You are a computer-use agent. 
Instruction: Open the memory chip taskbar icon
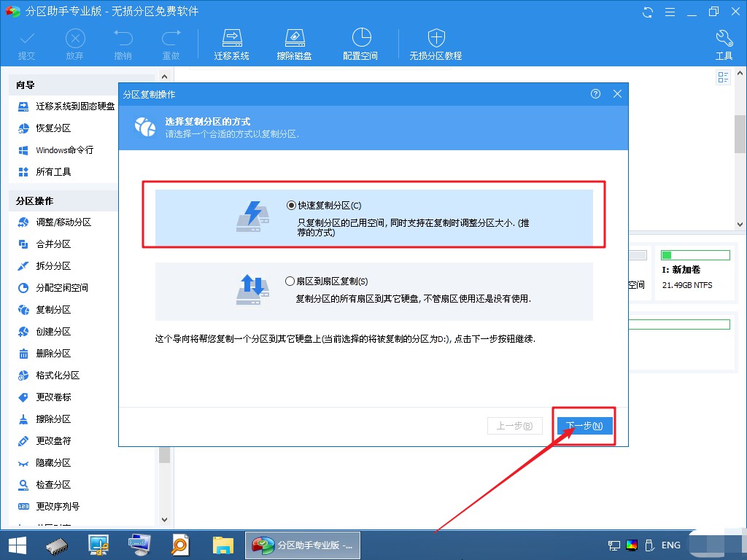pos(57,545)
